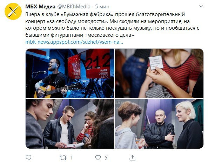This screenshot has height=163, width=208.
Task: Open the mbk-news.appspot.com article link
Action: [74, 42]
